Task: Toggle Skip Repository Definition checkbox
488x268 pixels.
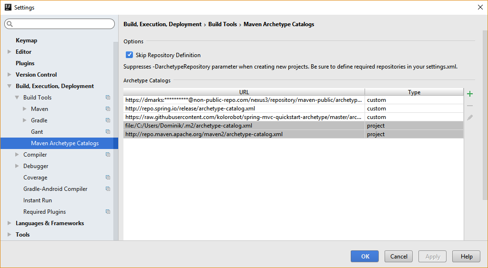Action: tap(129, 55)
